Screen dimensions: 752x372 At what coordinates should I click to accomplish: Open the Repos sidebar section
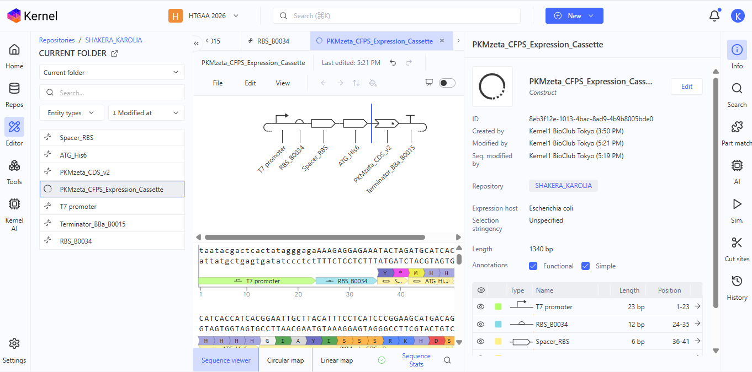coord(14,94)
